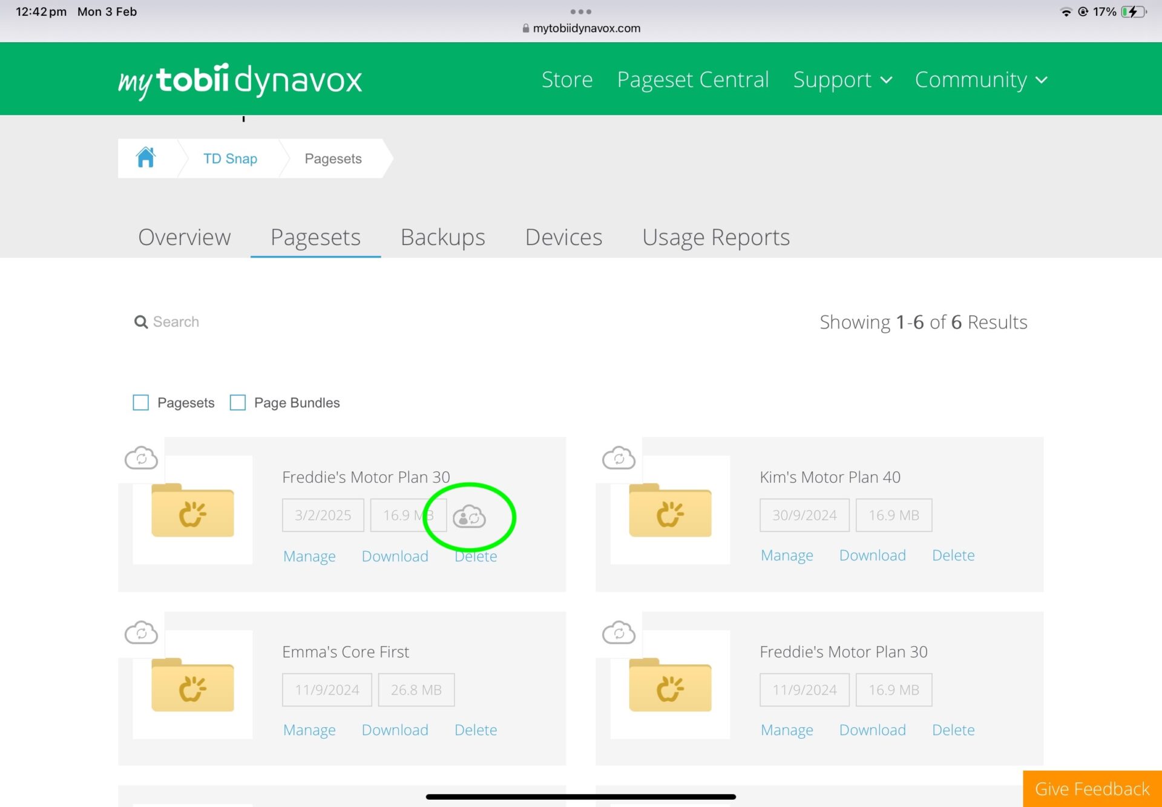Toggle the Pagesets checkbox filter
Image resolution: width=1162 pixels, height=807 pixels.
point(140,403)
